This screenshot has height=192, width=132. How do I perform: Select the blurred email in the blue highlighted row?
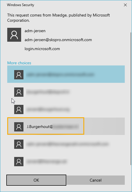(x=60, y=75)
